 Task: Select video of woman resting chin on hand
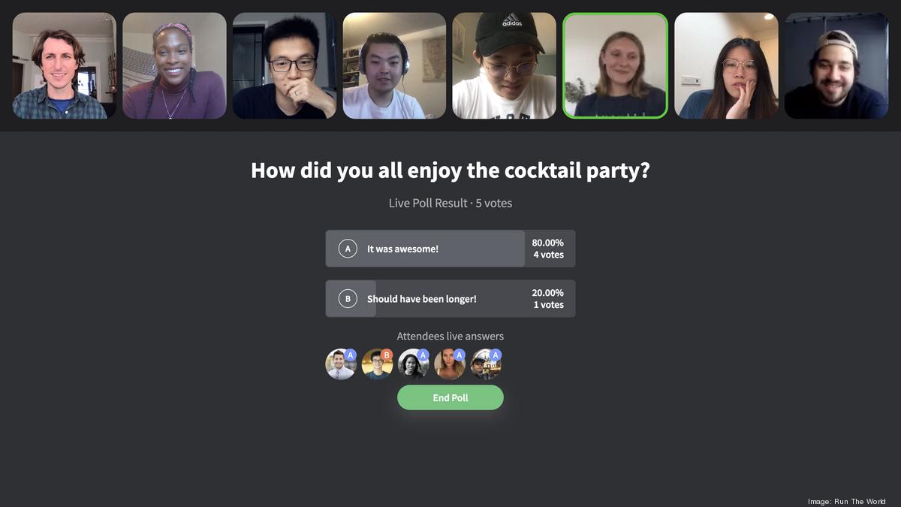[x=726, y=65]
